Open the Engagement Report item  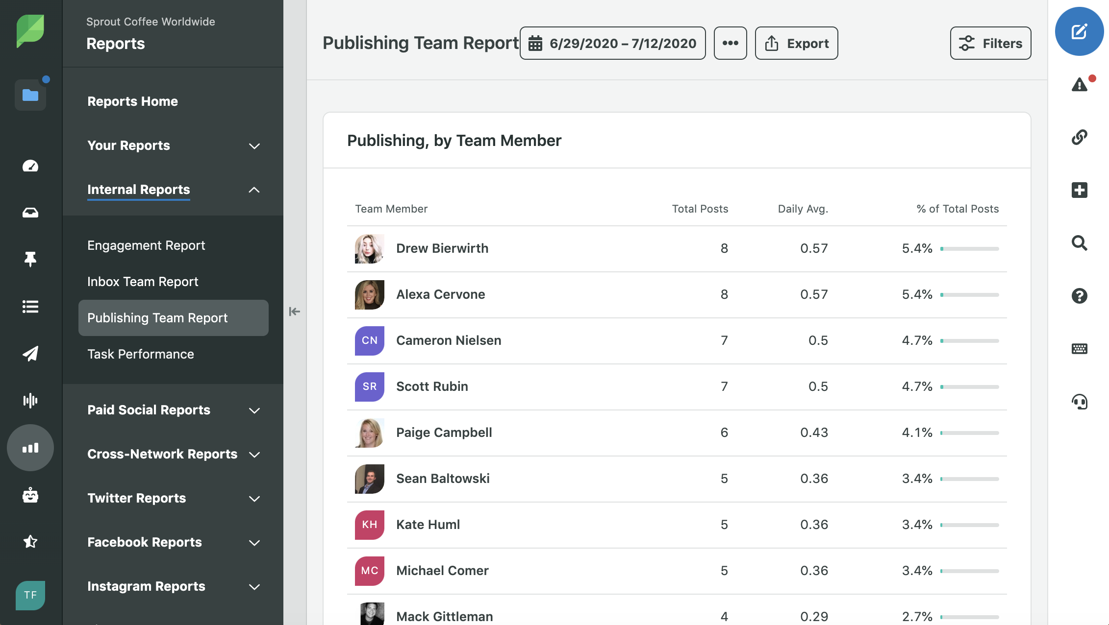(x=146, y=245)
